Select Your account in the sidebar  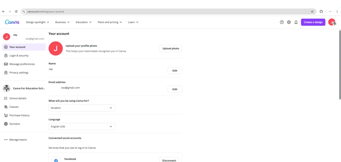coord(24,47)
